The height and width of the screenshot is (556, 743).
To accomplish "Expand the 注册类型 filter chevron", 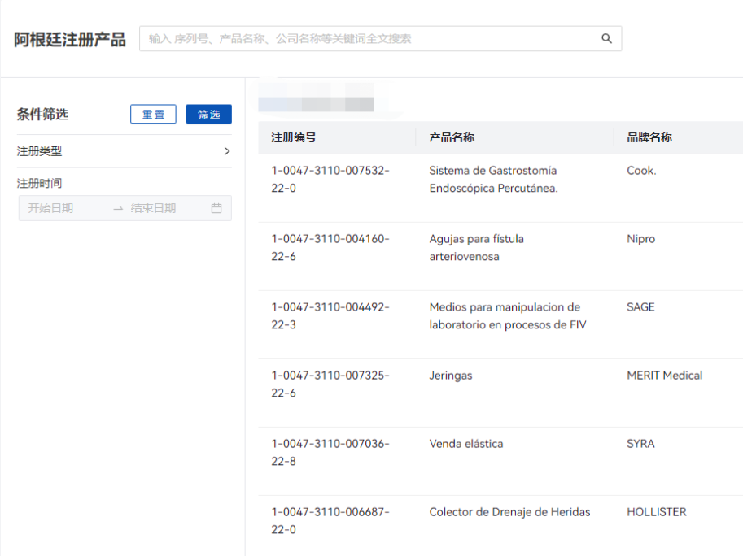I will tap(226, 151).
